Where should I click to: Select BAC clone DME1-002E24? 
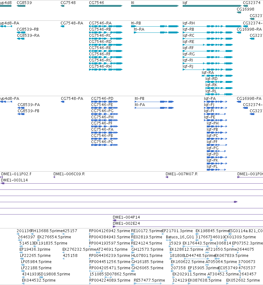pos(126,223)
